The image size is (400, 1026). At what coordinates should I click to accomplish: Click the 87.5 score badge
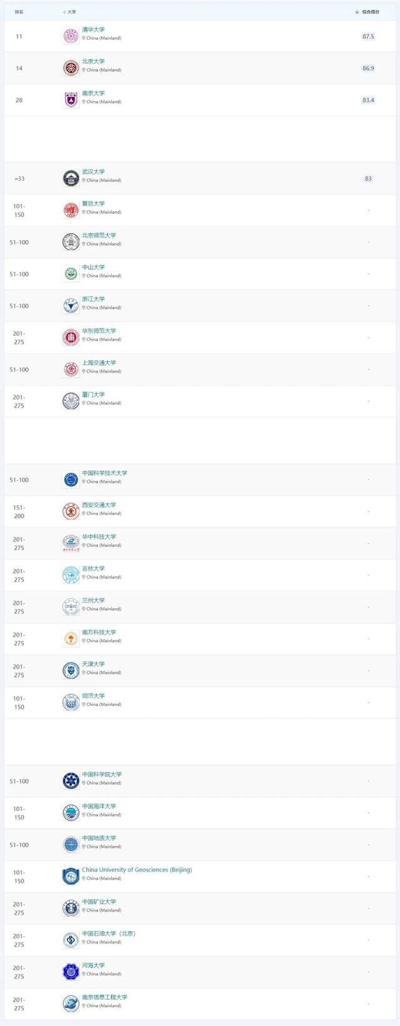[368, 36]
